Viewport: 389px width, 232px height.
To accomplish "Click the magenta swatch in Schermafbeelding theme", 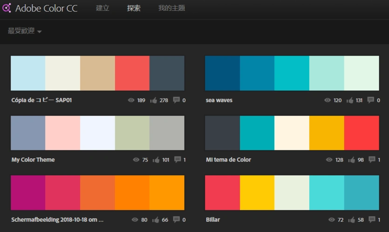I will click(x=28, y=192).
